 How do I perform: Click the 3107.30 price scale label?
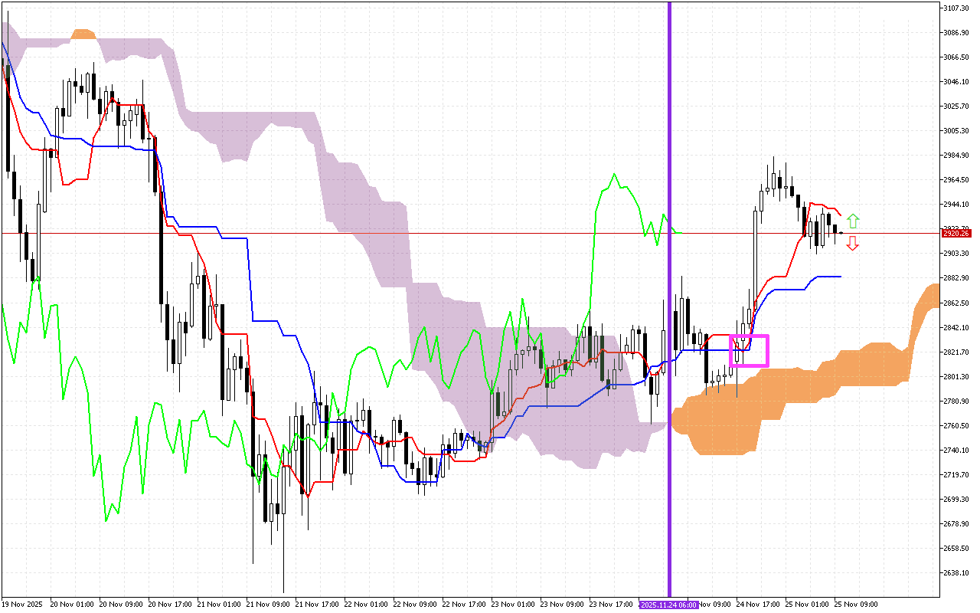click(x=955, y=8)
